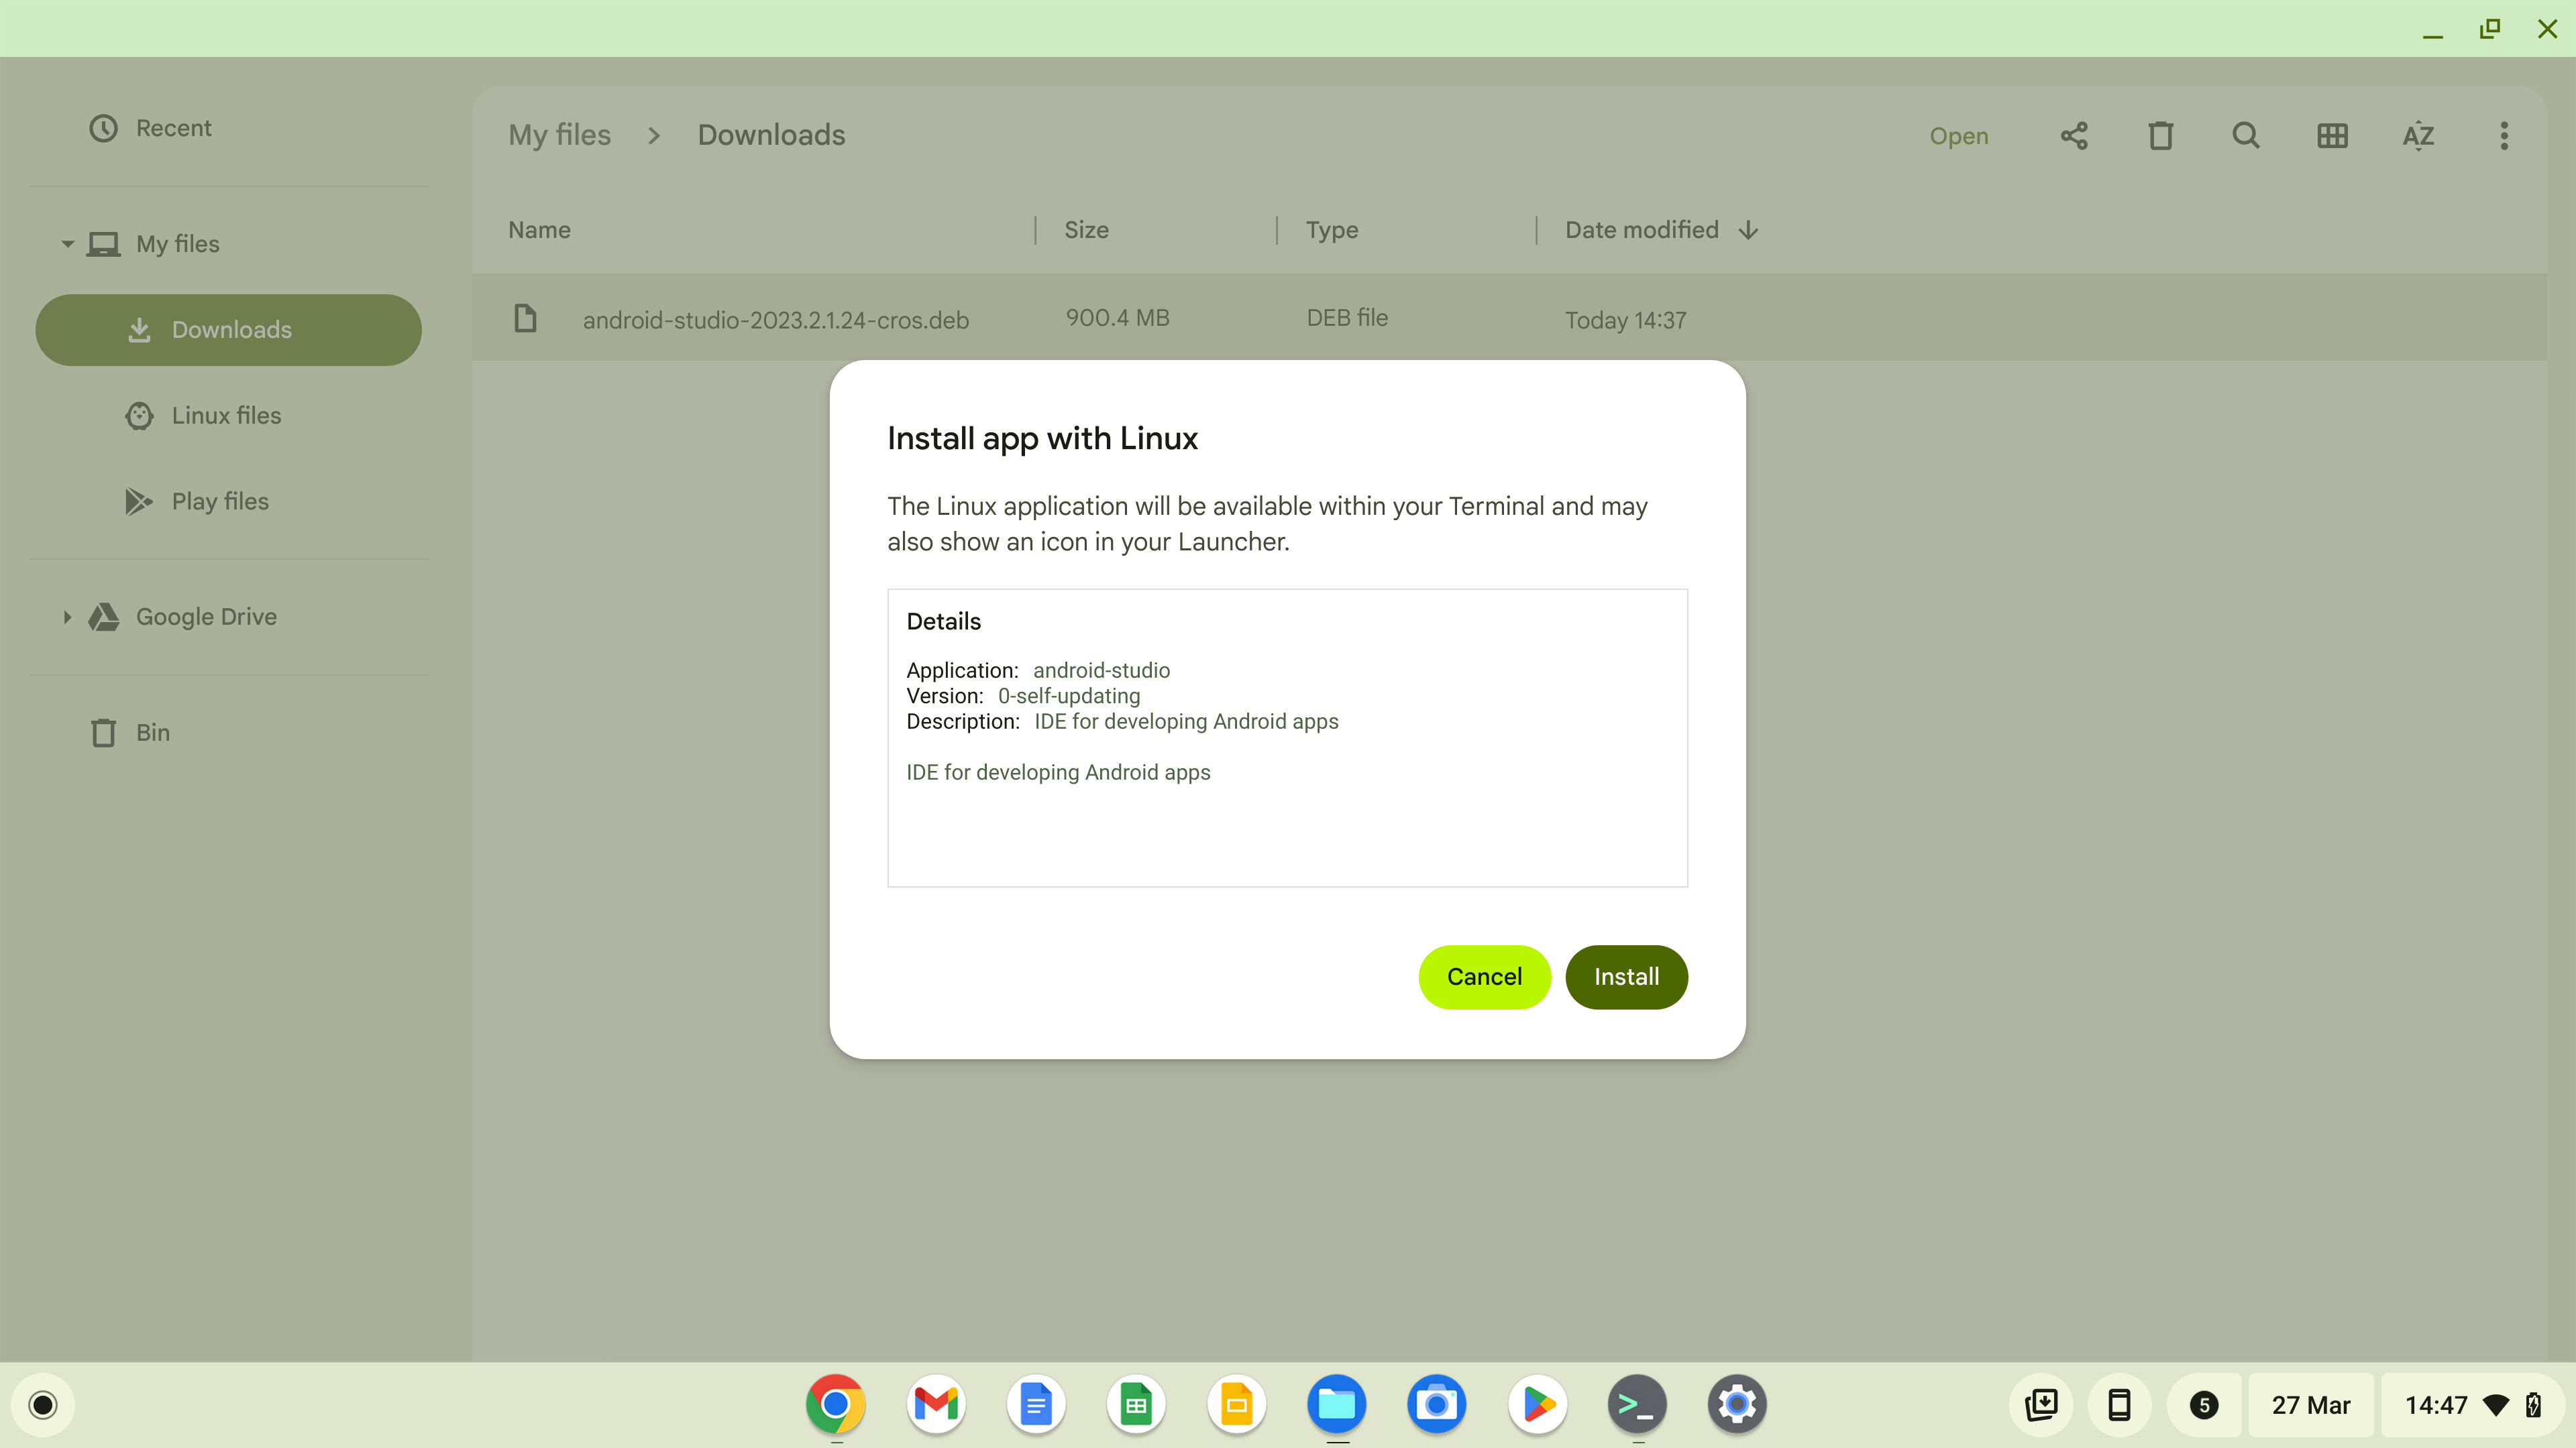Install android-studio with Linux

(x=1626, y=976)
